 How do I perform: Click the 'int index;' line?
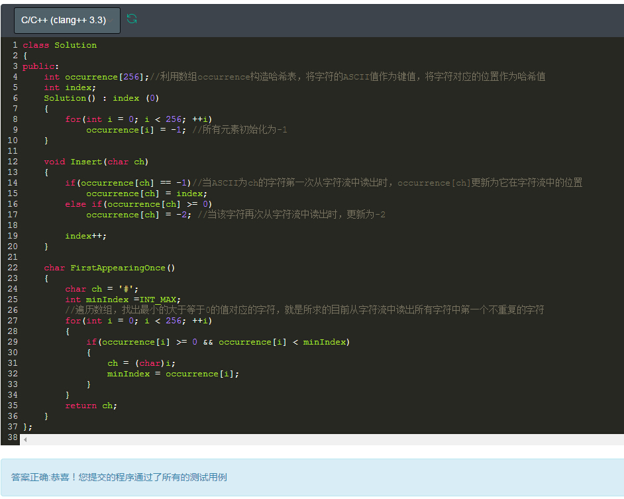coord(70,87)
